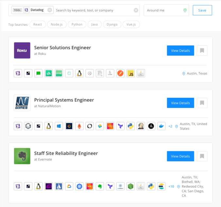The image size is (221, 207).
Task: Open the Senior Solutions Engineer job title
Action: click(62, 48)
